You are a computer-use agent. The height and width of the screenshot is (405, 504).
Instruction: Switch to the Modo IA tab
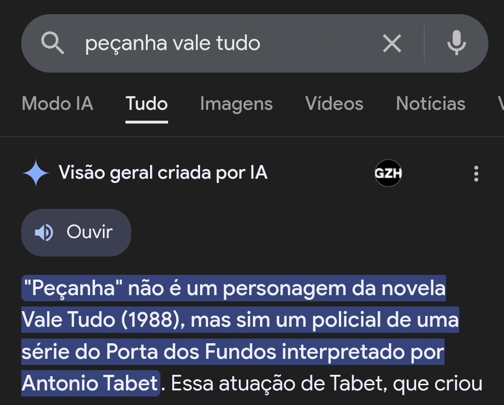pos(58,104)
